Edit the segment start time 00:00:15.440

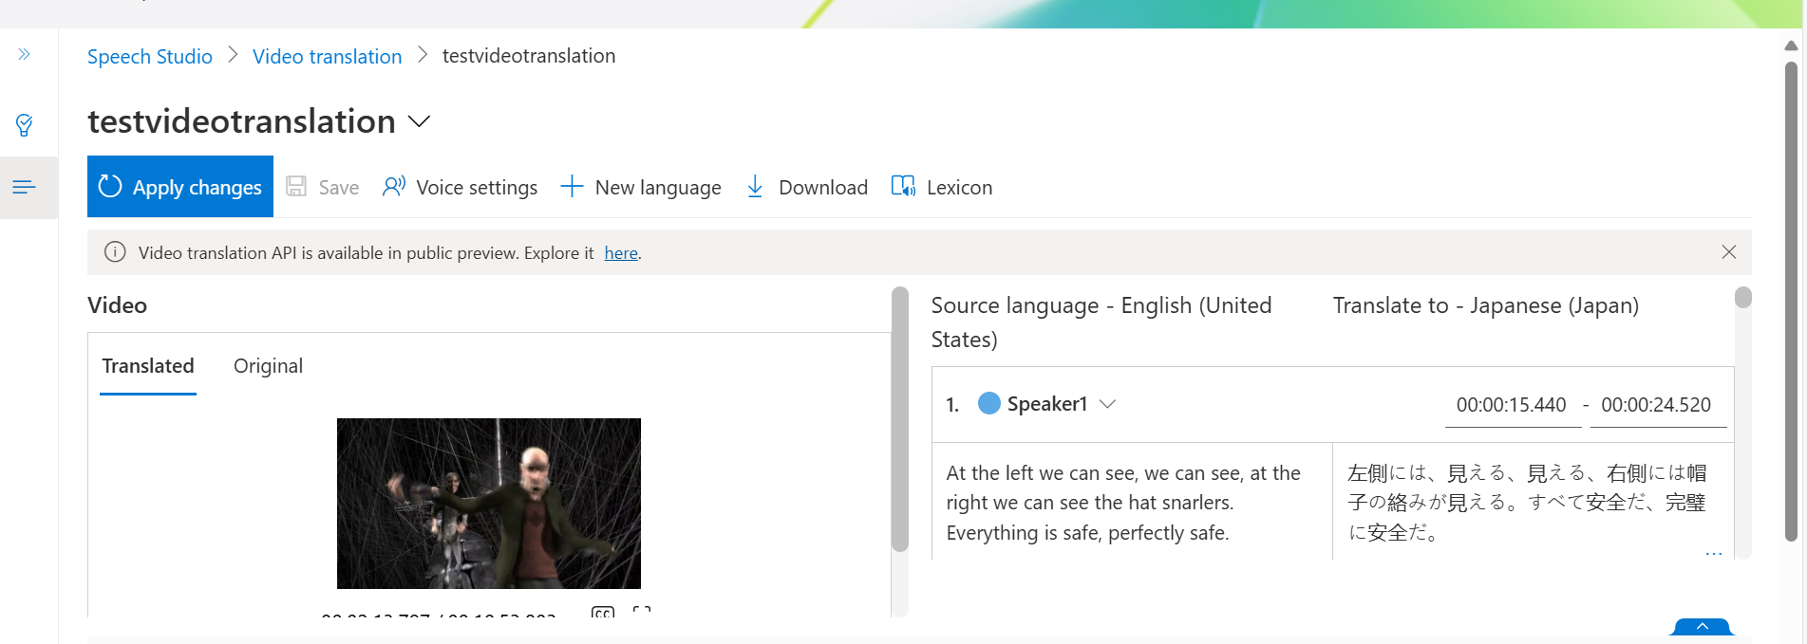pos(1512,405)
